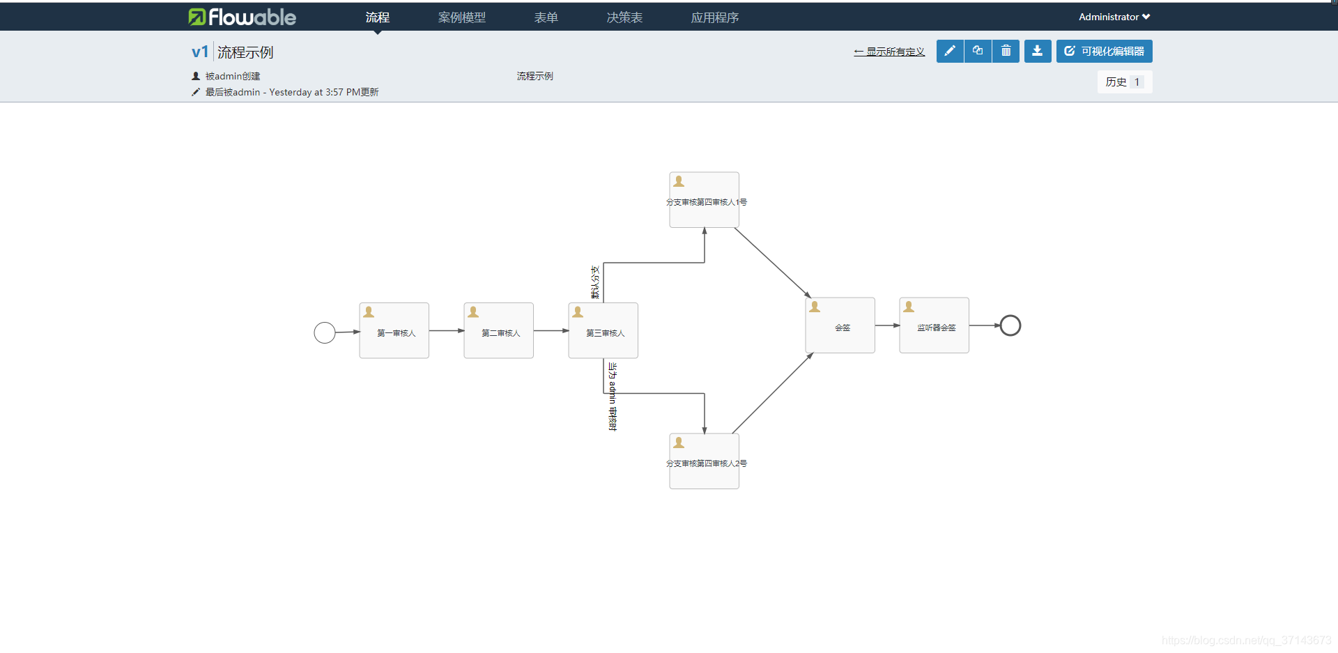Select the 监听器会签 task node

[x=935, y=325]
